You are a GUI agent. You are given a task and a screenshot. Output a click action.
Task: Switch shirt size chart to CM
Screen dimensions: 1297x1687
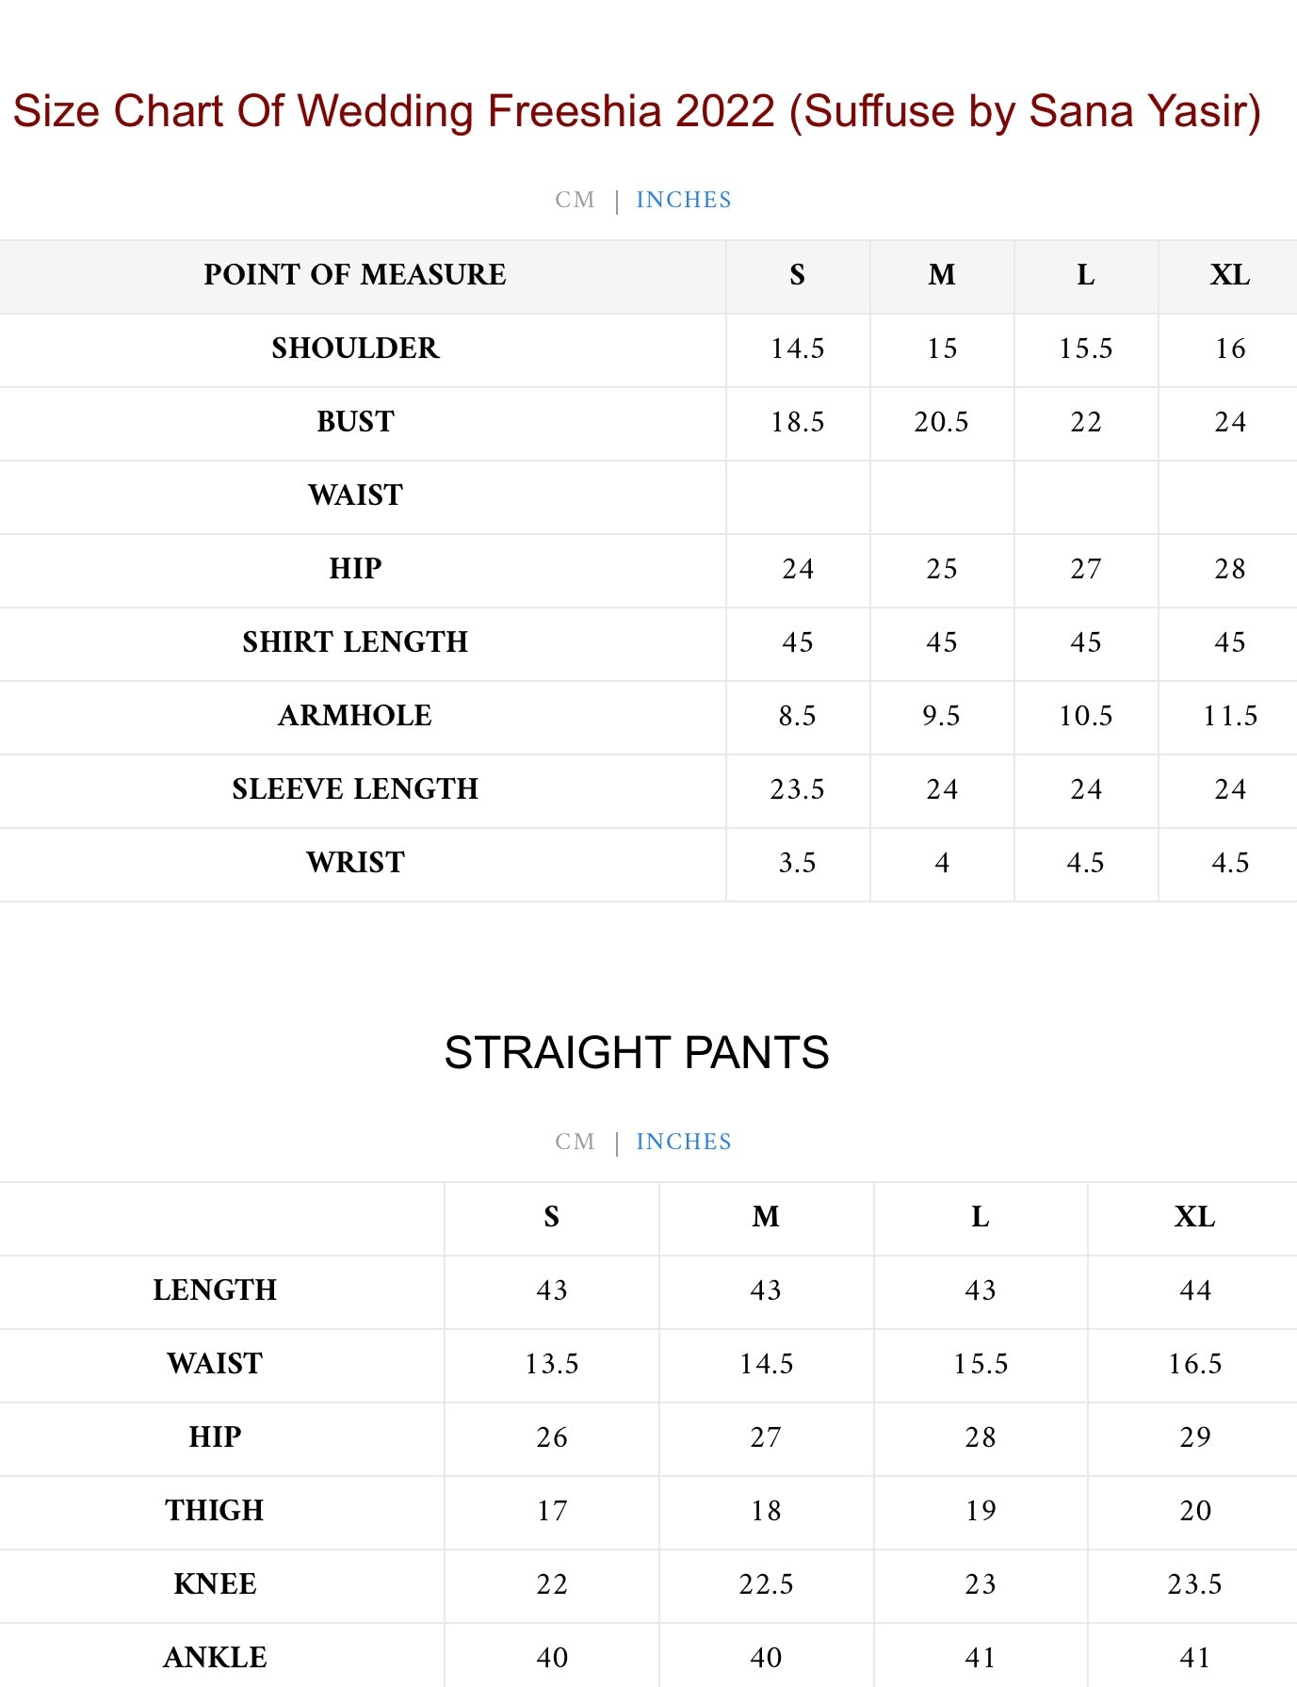(x=575, y=200)
